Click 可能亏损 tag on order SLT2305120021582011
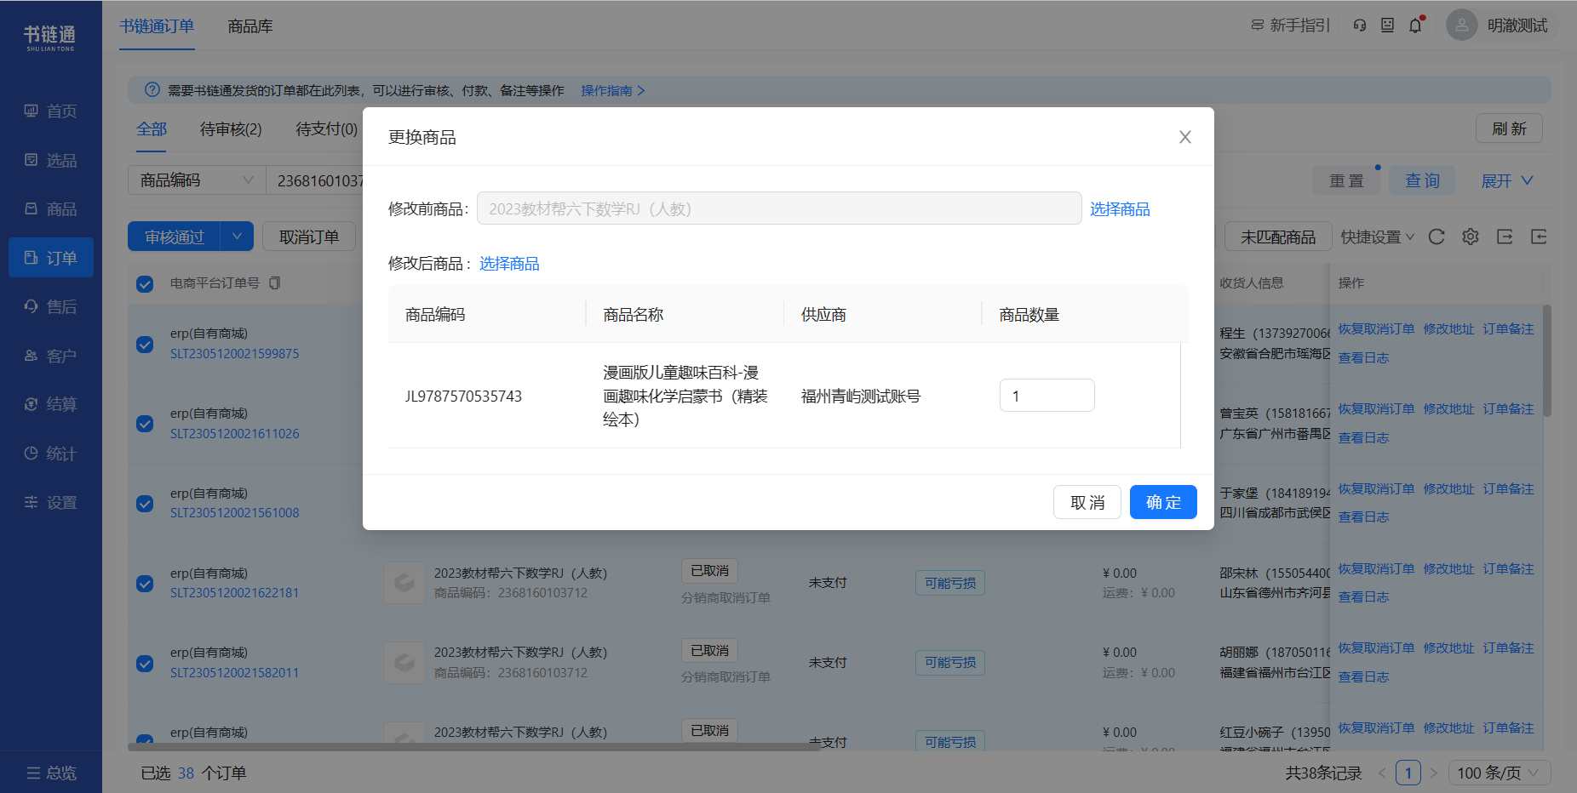 tap(950, 663)
